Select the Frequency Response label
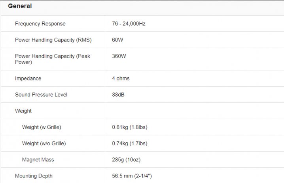The image size is (284, 183). (x=40, y=24)
